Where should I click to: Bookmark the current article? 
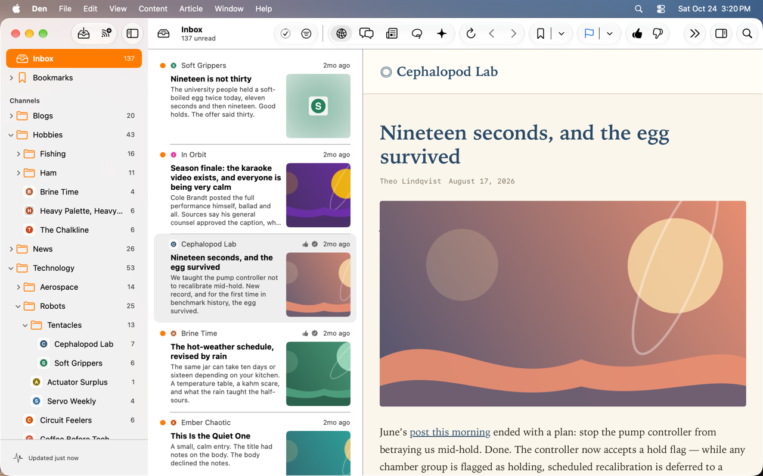tap(541, 34)
